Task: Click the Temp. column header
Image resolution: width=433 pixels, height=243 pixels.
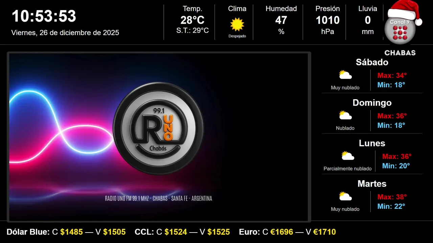Action: click(x=192, y=9)
